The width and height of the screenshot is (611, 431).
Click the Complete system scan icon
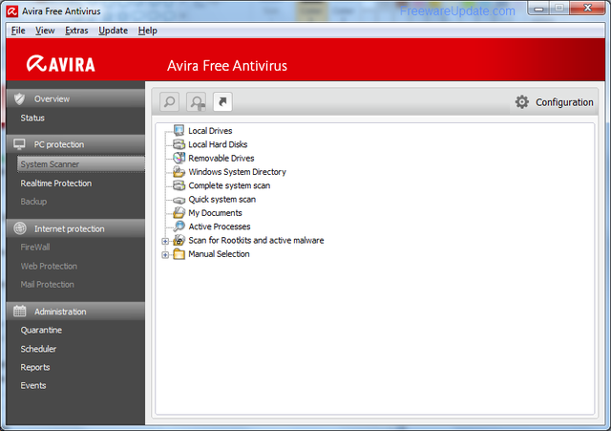click(x=179, y=185)
